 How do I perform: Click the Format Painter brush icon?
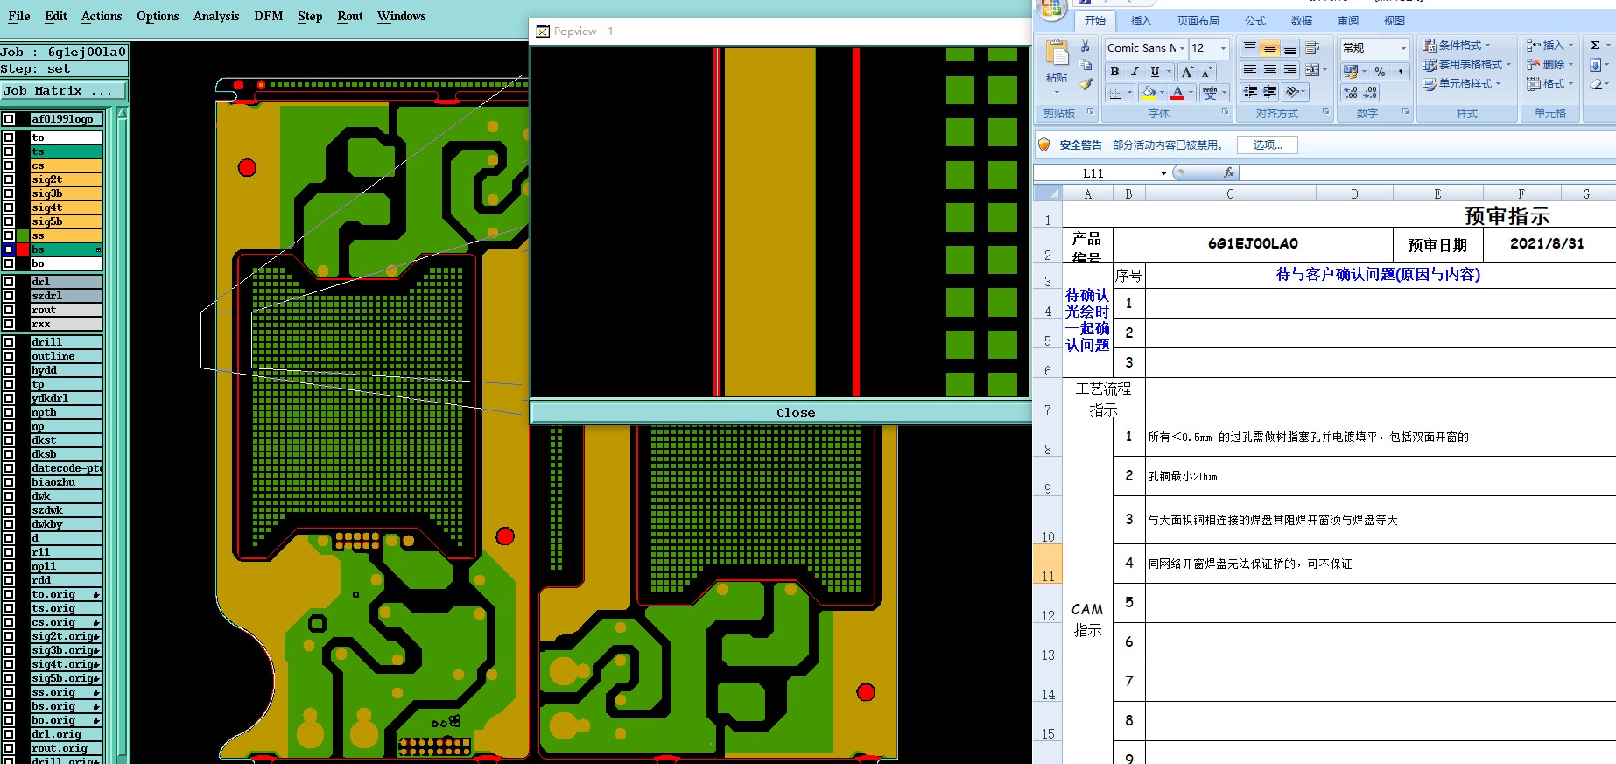coord(1086,84)
